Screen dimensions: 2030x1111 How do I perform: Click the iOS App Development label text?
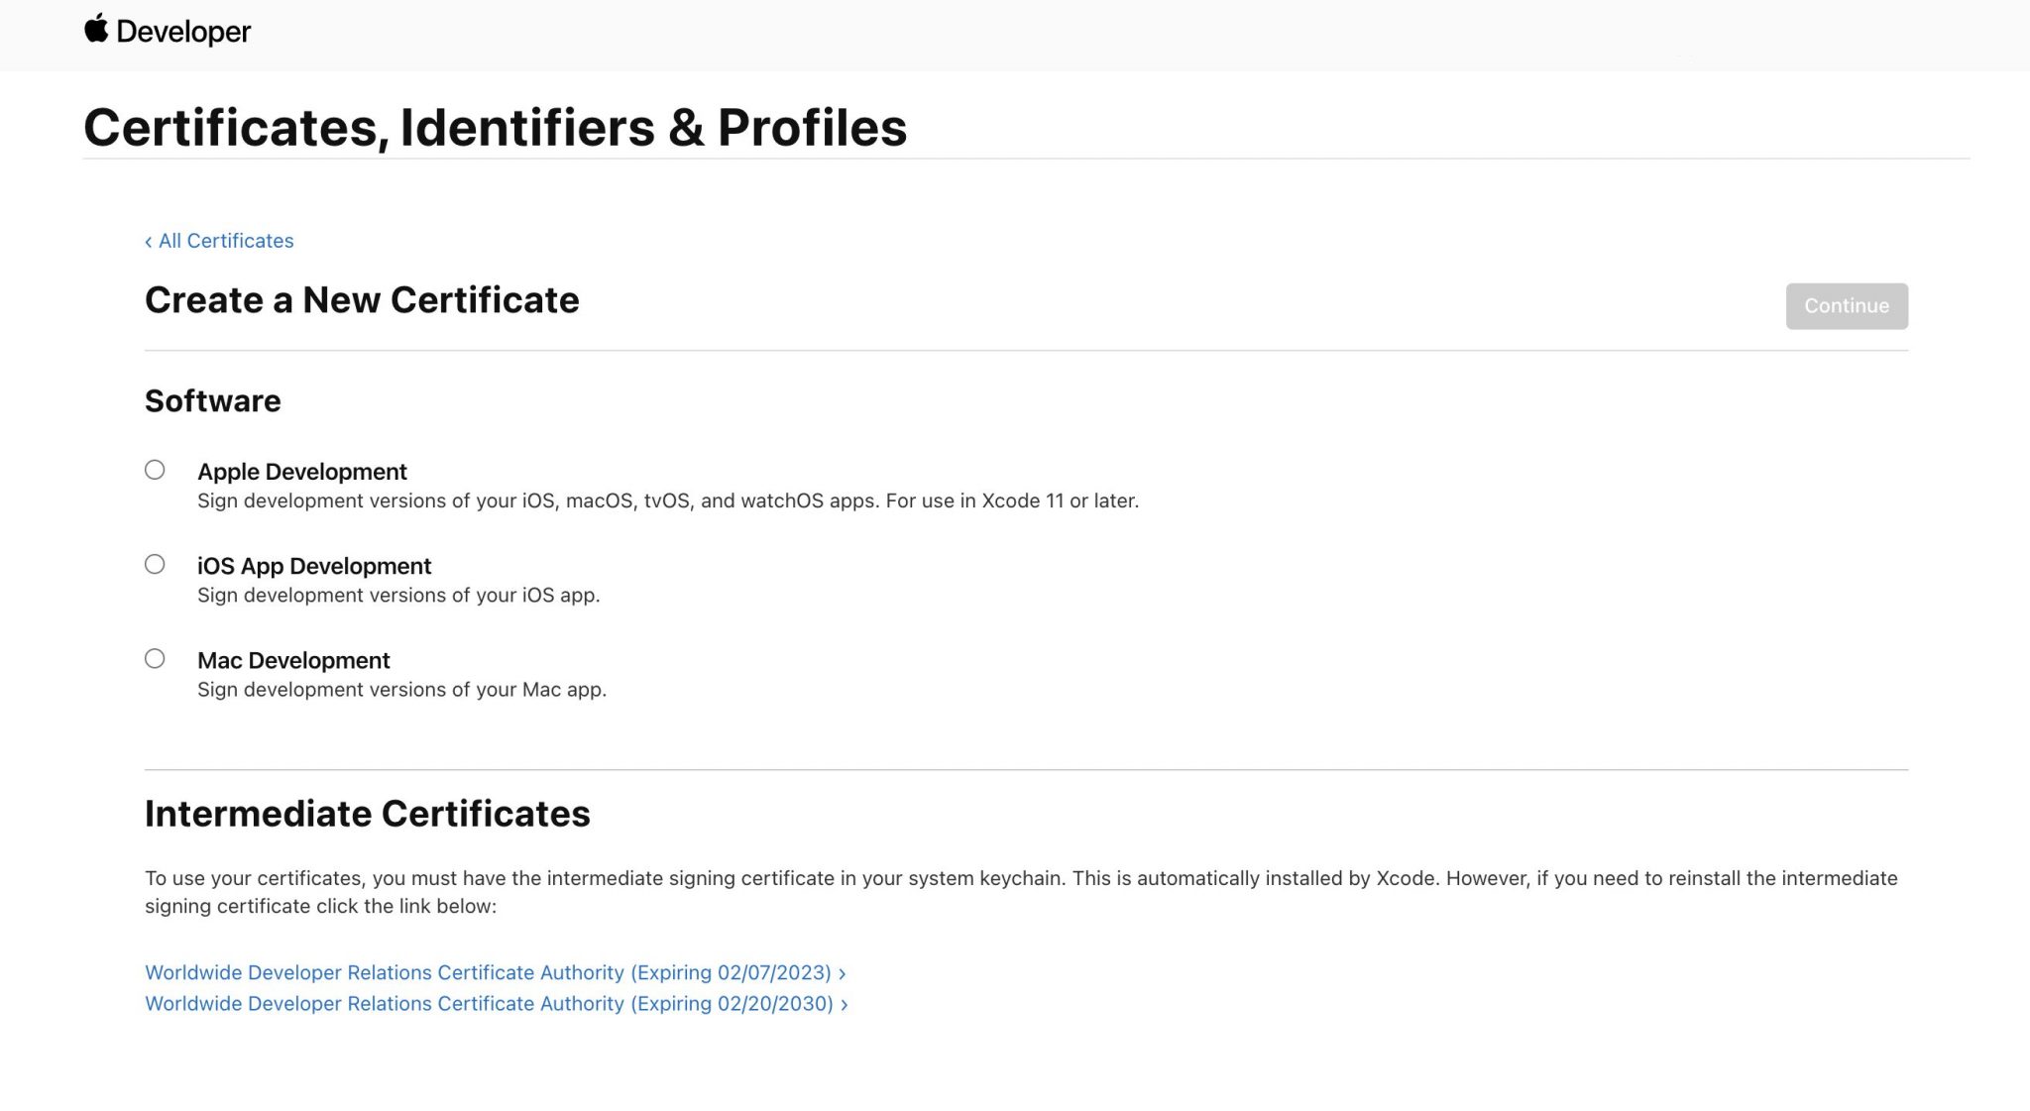315,566
